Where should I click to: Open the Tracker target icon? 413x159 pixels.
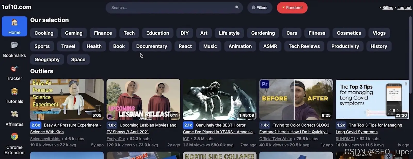pyautogui.click(x=14, y=69)
